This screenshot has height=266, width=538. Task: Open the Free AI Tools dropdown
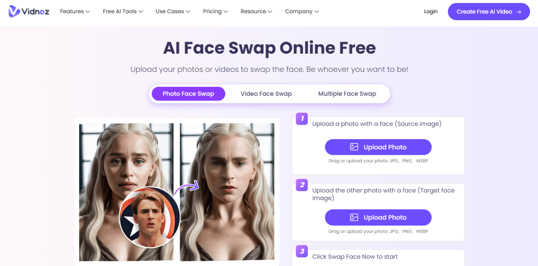(123, 11)
